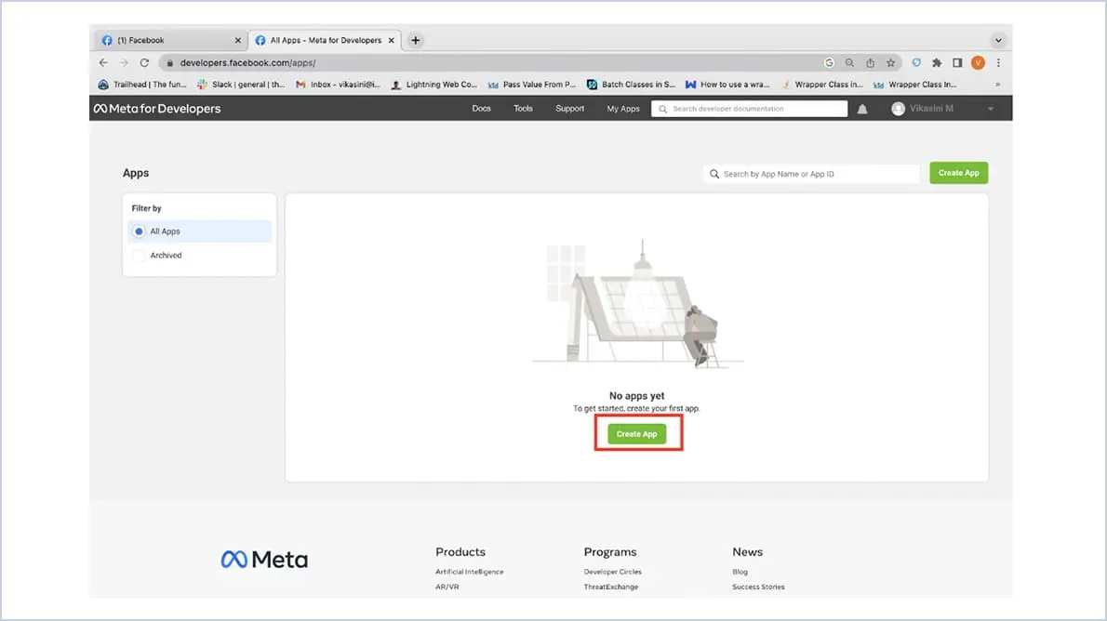Open the Developer Circles footer link
This screenshot has height=621, width=1107.
(x=613, y=572)
